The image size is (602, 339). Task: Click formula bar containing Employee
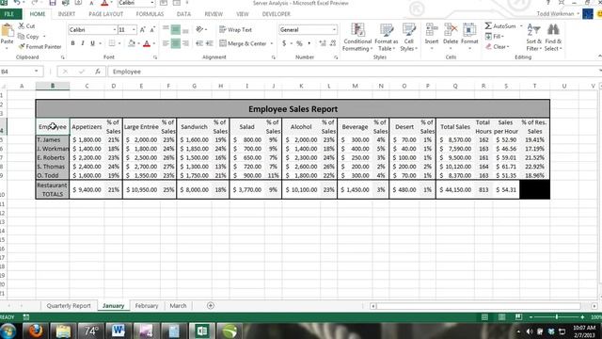(x=354, y=72)
